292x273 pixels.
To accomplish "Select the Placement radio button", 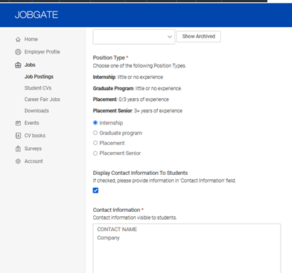I will (95, 143).
